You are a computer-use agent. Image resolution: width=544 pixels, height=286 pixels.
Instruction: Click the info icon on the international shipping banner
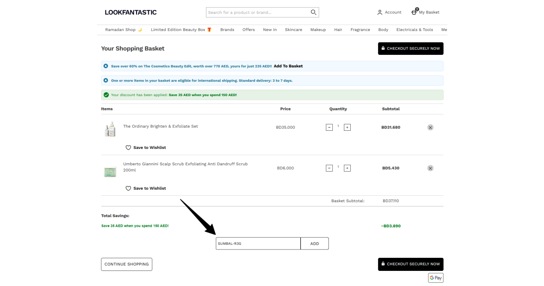106,80
